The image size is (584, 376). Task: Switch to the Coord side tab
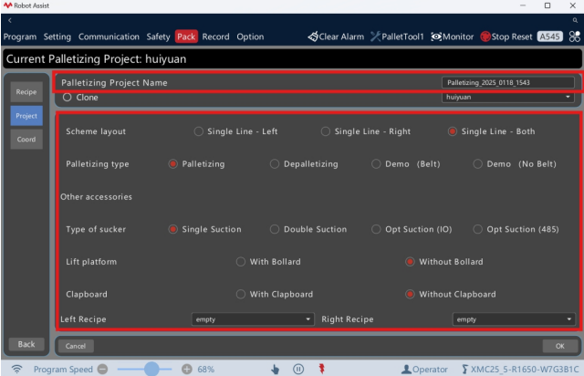[26, 140]
